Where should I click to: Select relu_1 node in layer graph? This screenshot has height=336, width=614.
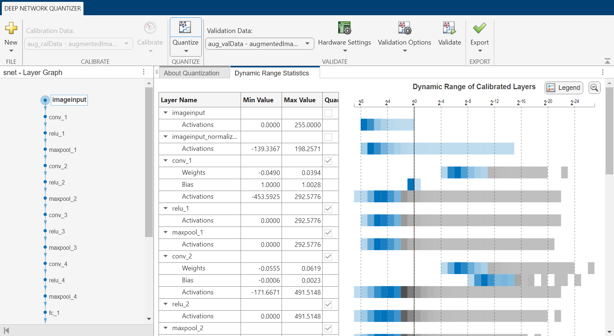coord(57,133)
